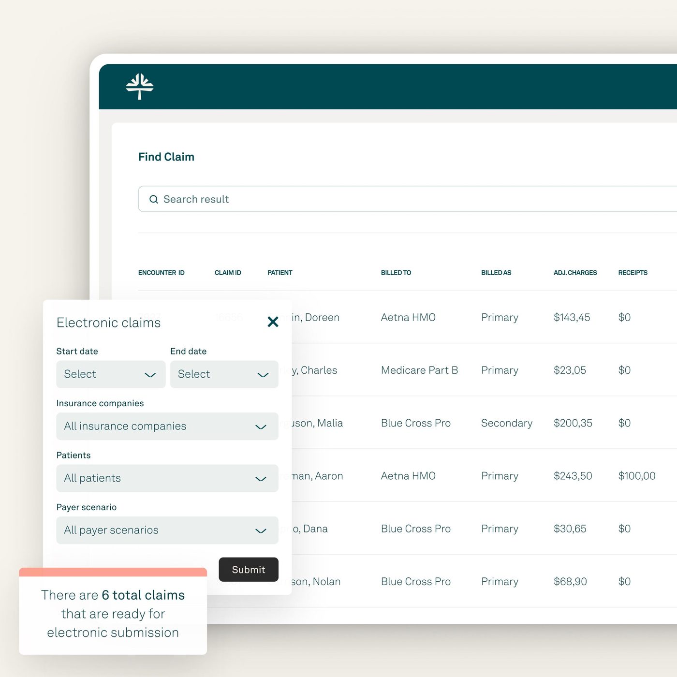Click the Patient column header
677x677 pixels.
point(280,273)
